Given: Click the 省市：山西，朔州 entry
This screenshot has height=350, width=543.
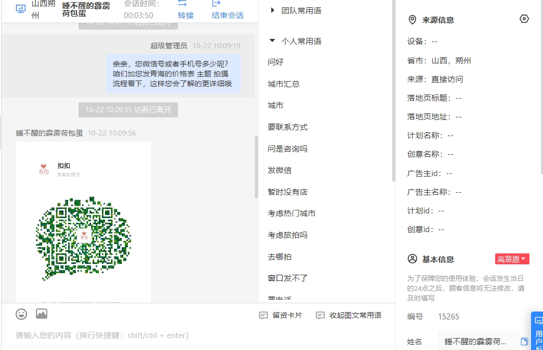Looking at the screenshot, I should point(439,61).
